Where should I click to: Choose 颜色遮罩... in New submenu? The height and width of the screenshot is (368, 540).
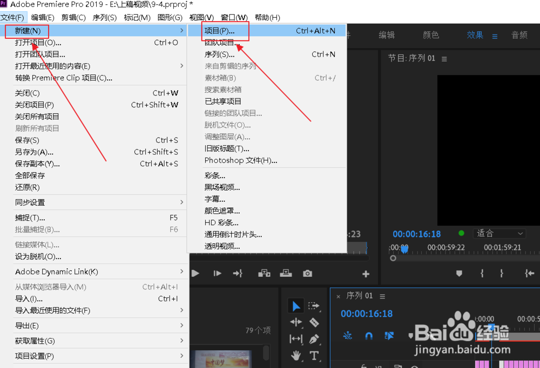click(267, 210)
